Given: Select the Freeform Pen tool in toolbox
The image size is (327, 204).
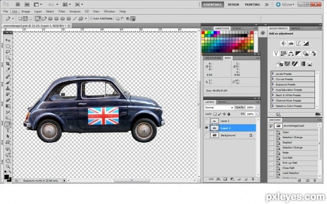Looking at the screenshot, I should coord(8,125).
